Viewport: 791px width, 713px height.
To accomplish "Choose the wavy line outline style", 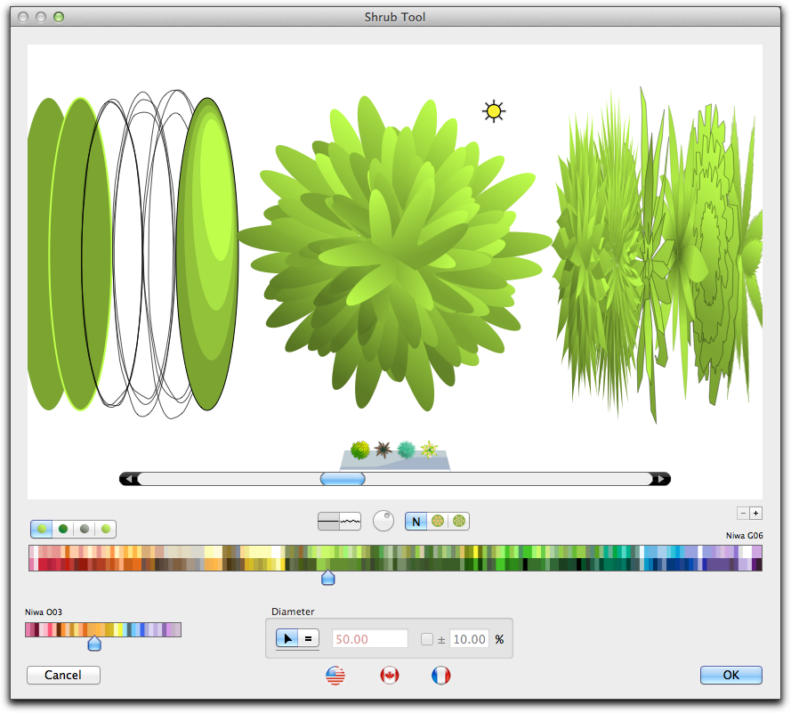I will point(350,522).
